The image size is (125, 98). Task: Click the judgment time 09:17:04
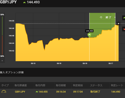(x=78, y=92)
